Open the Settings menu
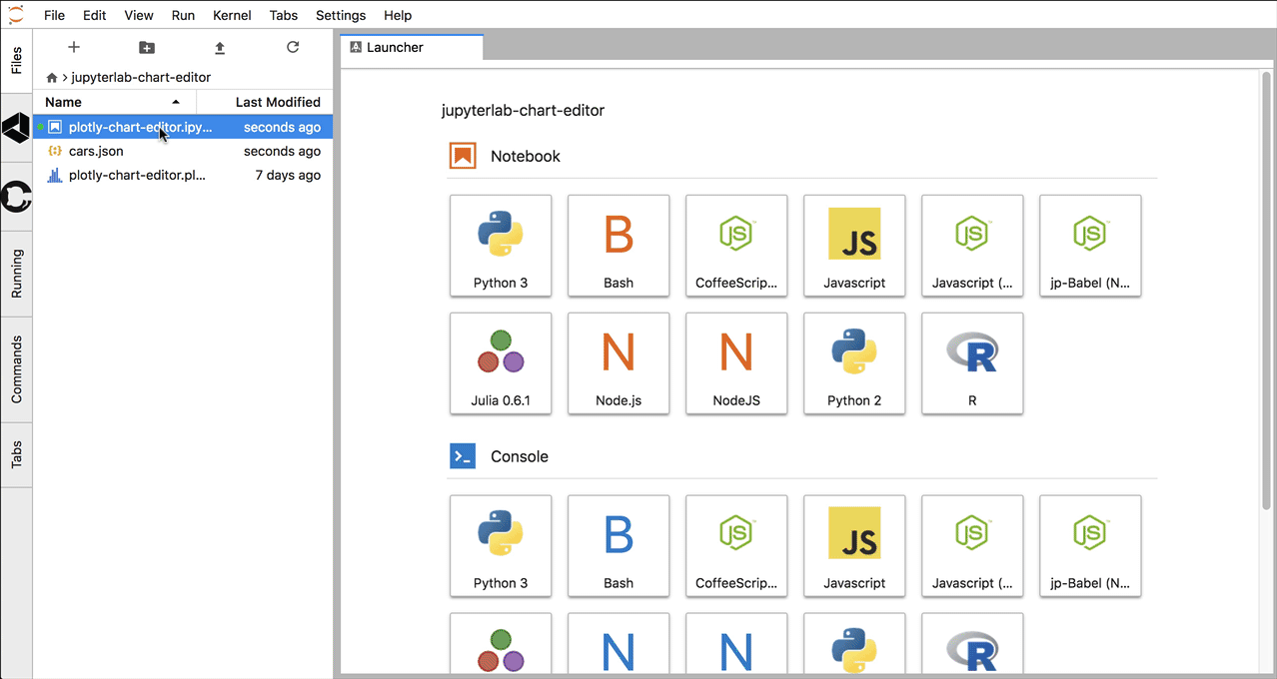 (341, 15)
